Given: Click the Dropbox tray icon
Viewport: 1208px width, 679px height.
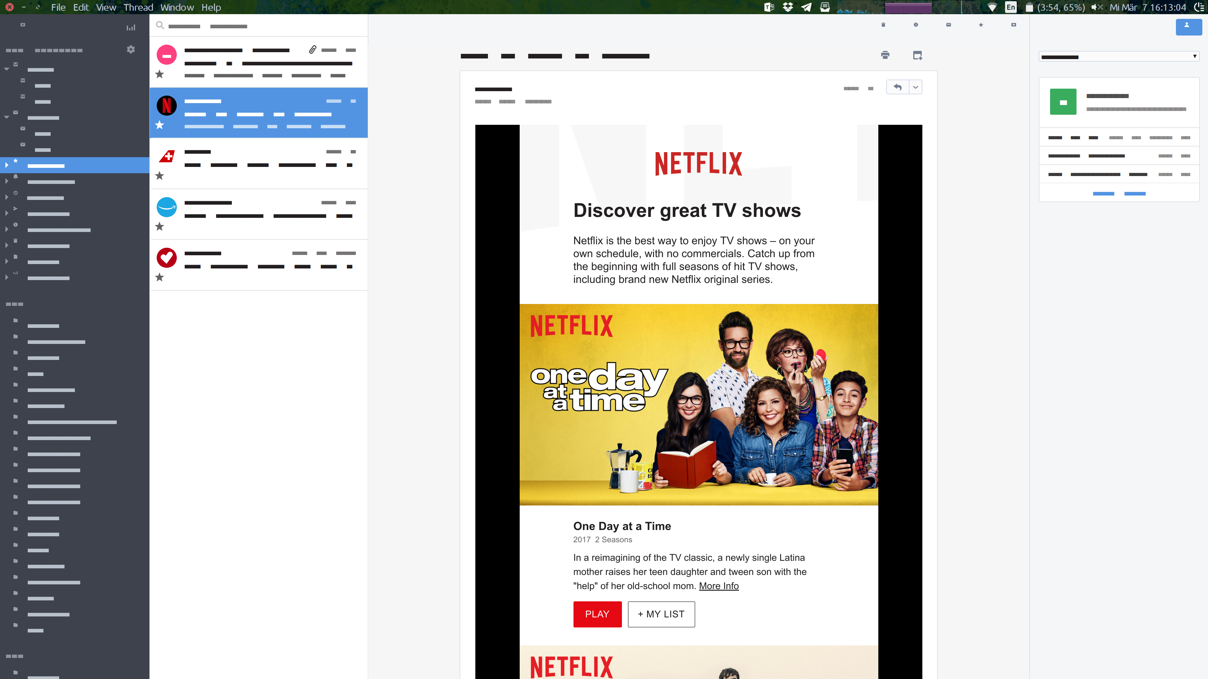Looking at the screenshot, I should (787, 7).
